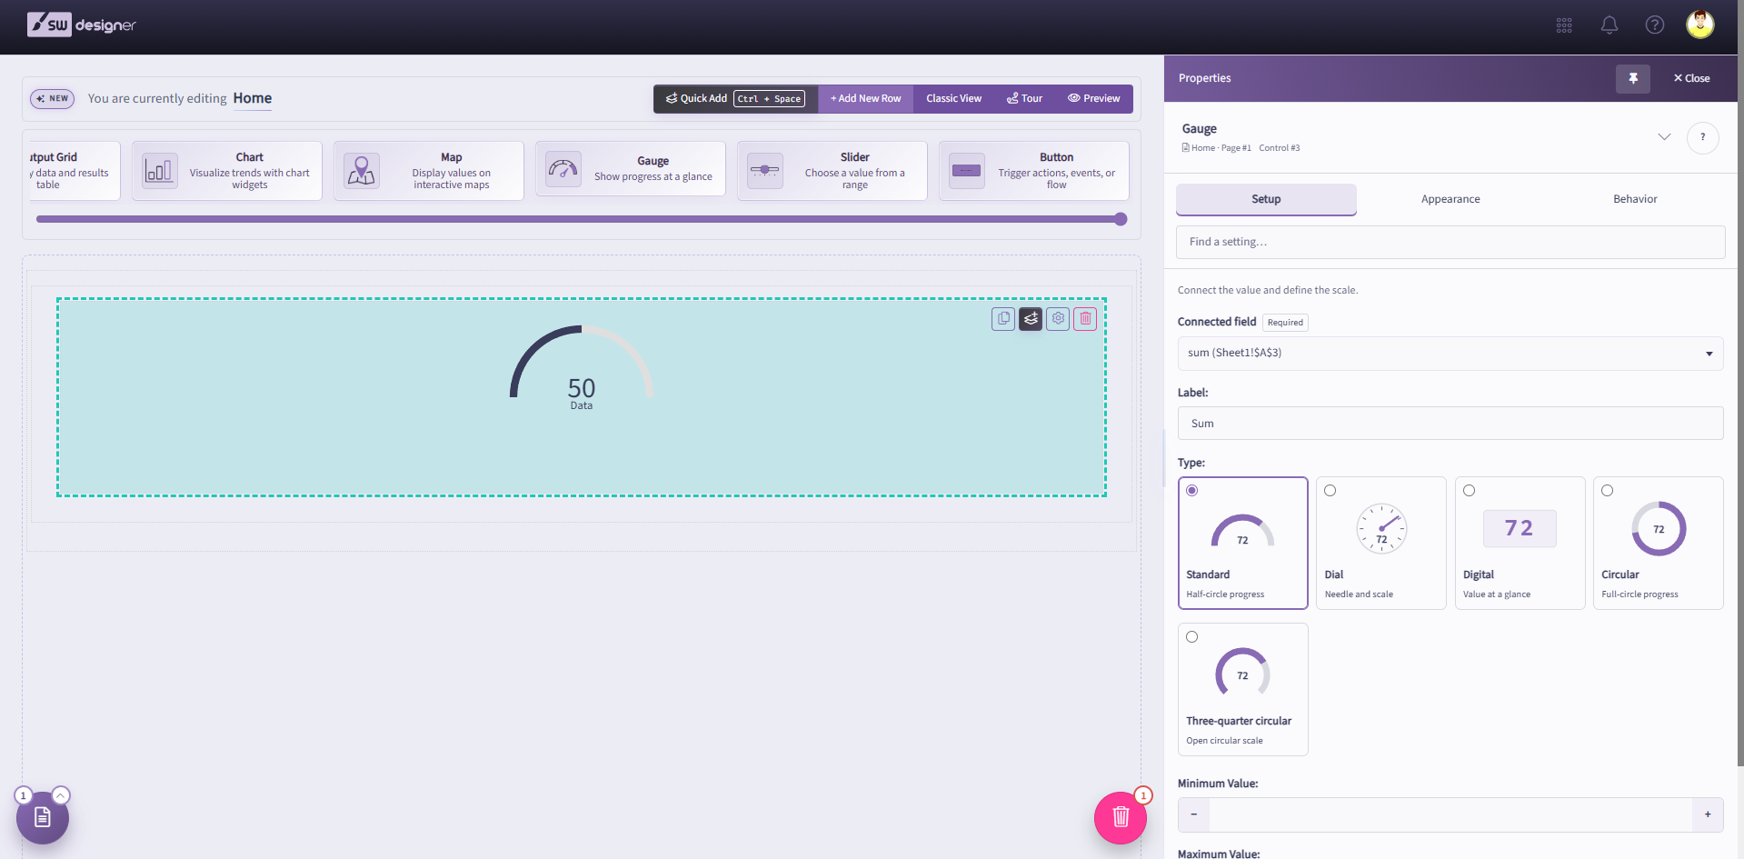Viewport: 1744px width, 859px height.
Task: Add a Slider widget from the strip
Action: click(x=832, y=171)
